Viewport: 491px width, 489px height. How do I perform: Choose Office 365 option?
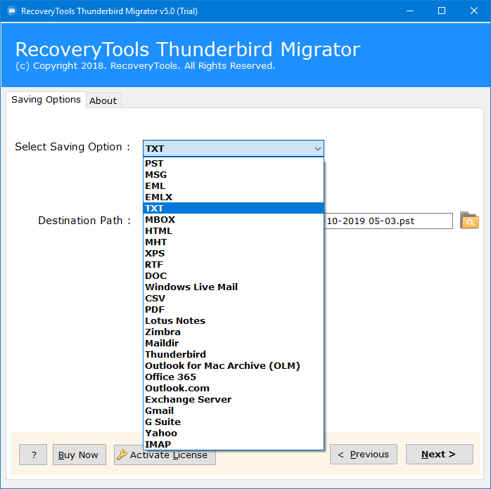234,377
